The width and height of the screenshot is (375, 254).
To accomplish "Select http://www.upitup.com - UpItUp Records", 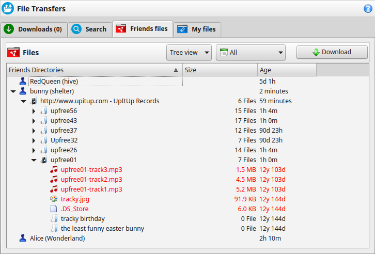I will 100,101.
